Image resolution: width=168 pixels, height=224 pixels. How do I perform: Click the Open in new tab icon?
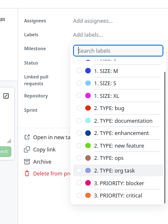point(27,137)
